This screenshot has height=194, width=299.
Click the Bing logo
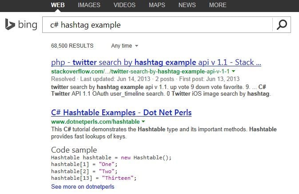[21, 25]
